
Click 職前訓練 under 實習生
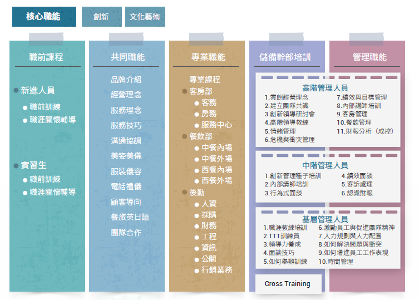(x=45, y=179)
